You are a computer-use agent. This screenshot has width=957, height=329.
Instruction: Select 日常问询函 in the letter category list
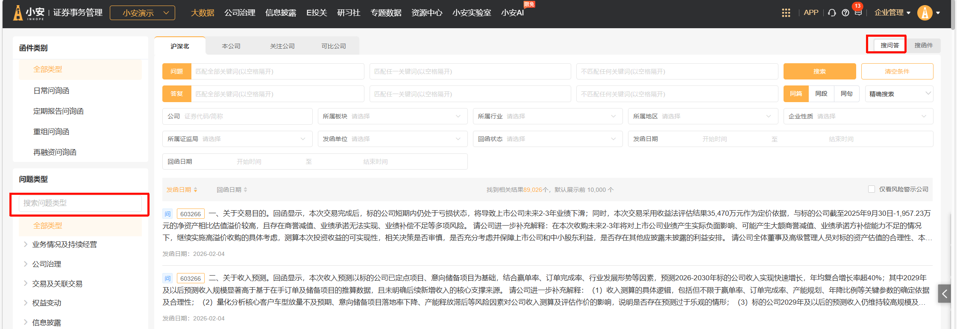pos(51,91)
